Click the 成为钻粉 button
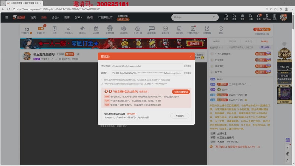 click(265, 48)
